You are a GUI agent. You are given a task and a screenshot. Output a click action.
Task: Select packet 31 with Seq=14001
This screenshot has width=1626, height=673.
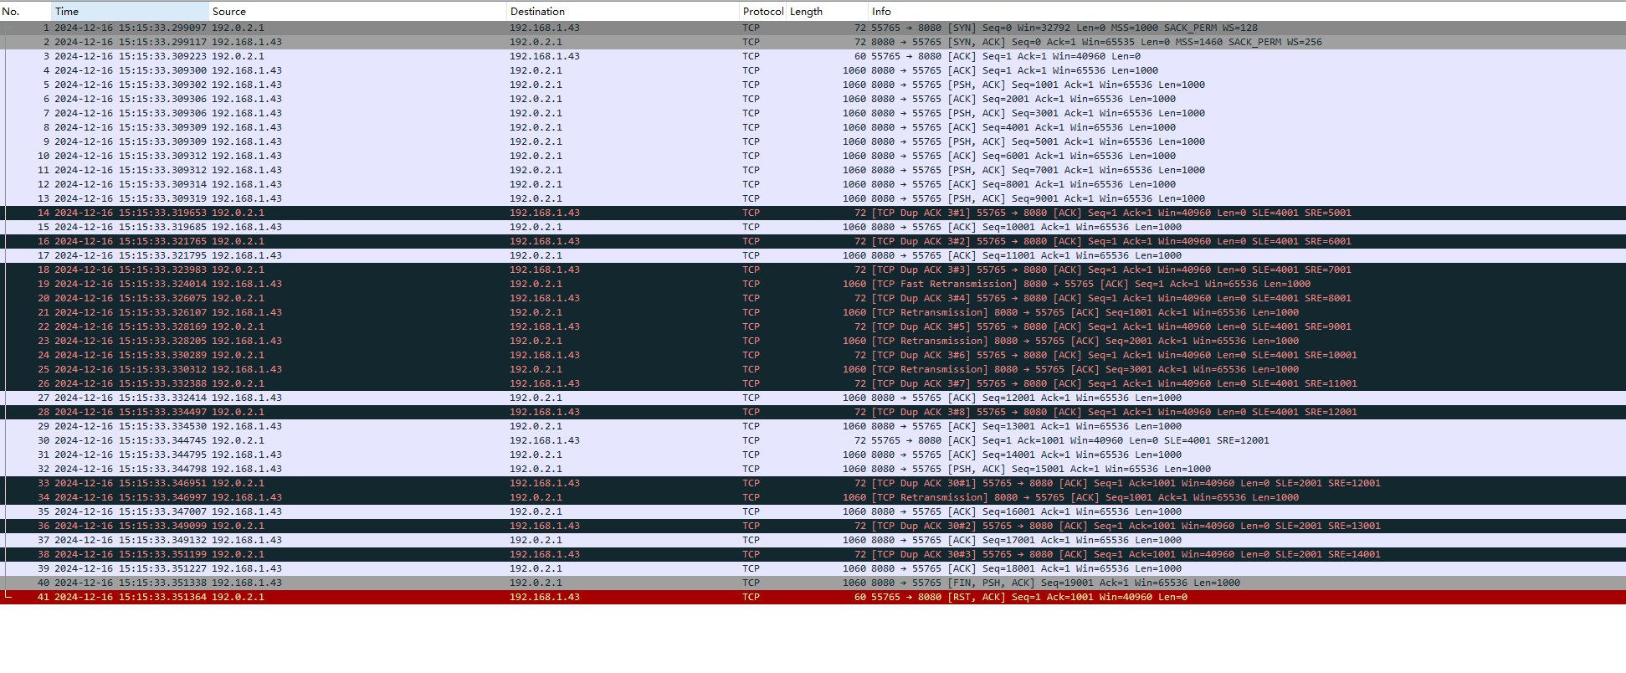coord(813,455)
